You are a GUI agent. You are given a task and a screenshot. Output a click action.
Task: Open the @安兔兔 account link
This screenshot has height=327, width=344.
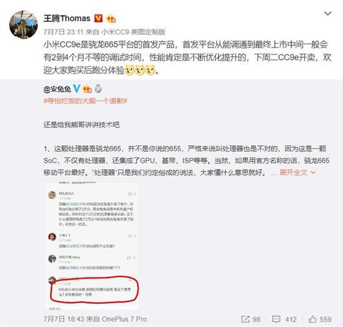(x=57, y=89)
